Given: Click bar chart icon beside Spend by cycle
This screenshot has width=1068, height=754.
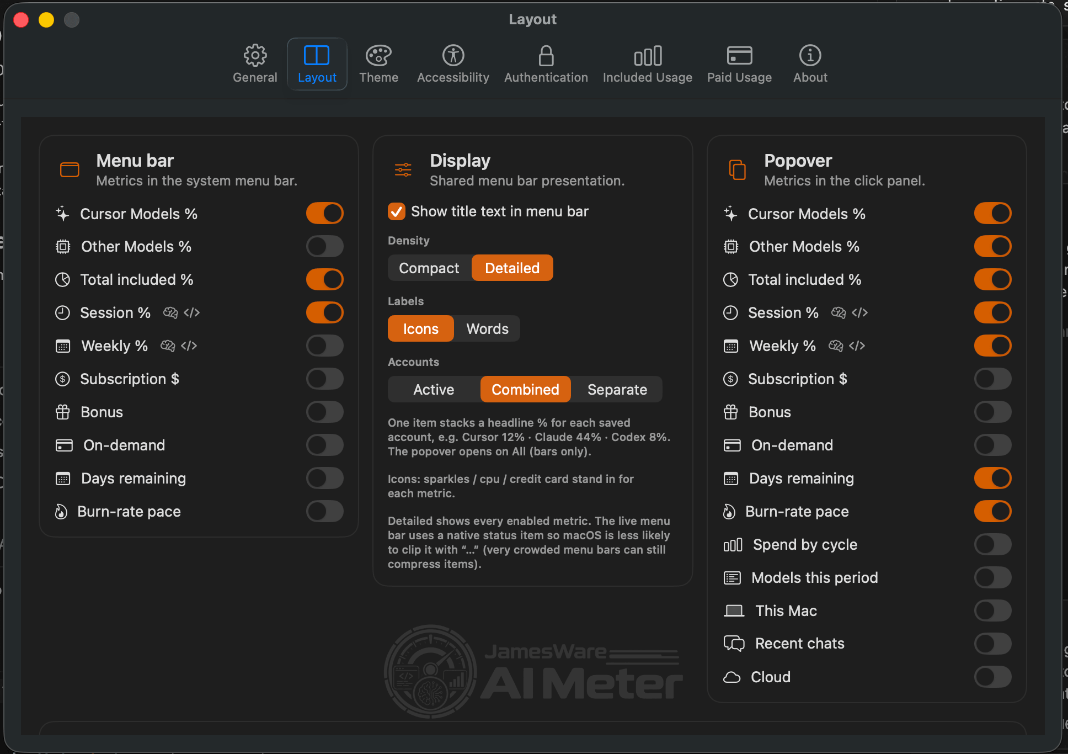Looking at the screenshot, I should [733, 545].
